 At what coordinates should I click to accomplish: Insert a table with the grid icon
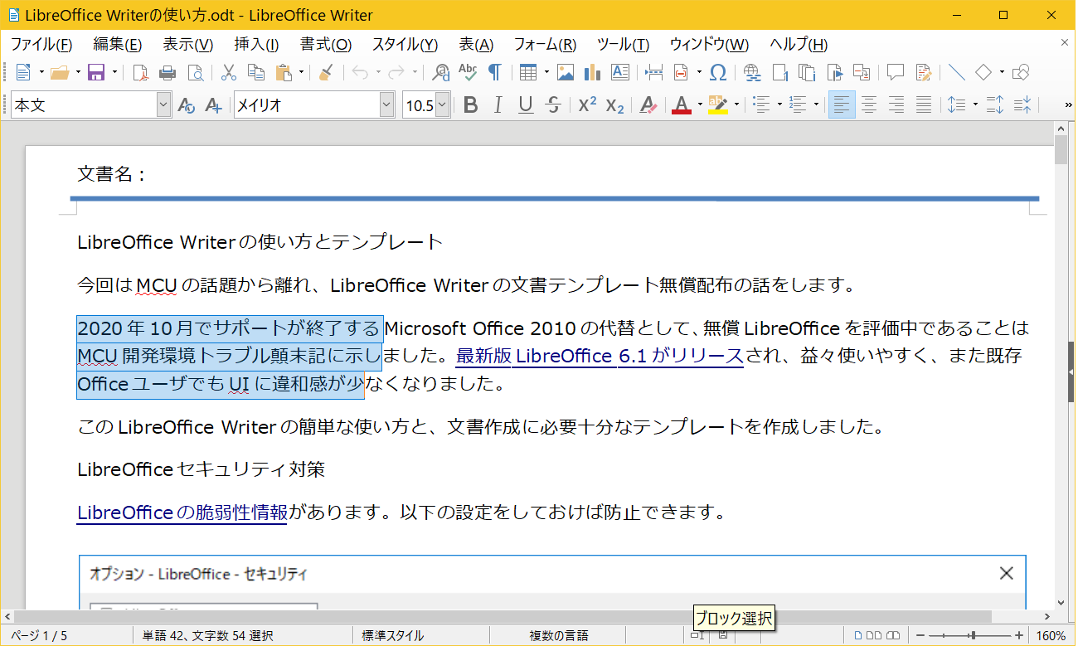point(528,73)
